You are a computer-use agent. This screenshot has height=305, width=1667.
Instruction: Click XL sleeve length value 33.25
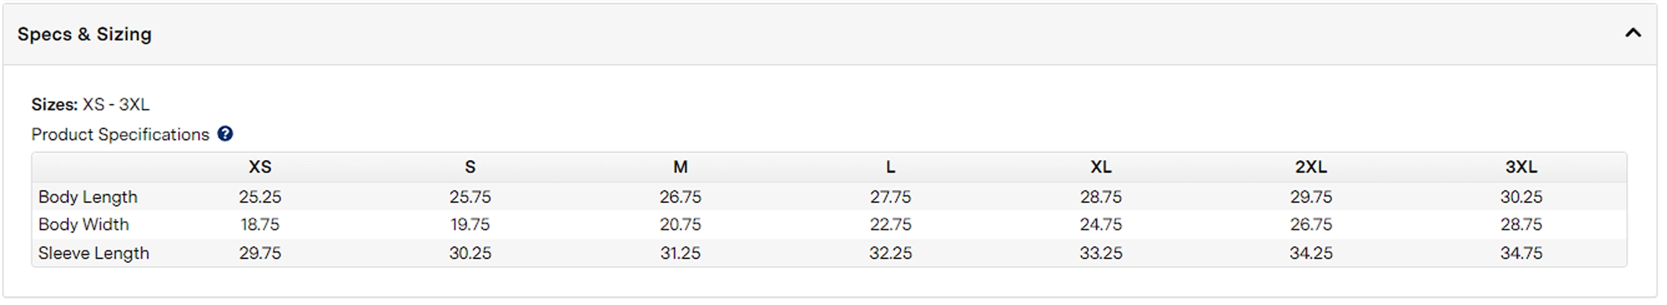click(x=1100, y=253)
